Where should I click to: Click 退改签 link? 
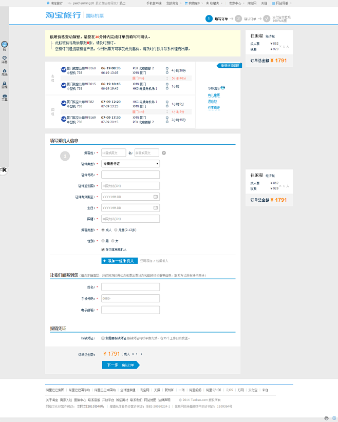click(212, 102)
